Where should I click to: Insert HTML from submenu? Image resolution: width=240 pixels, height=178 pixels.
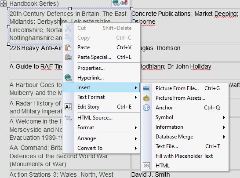pos(185,166)
